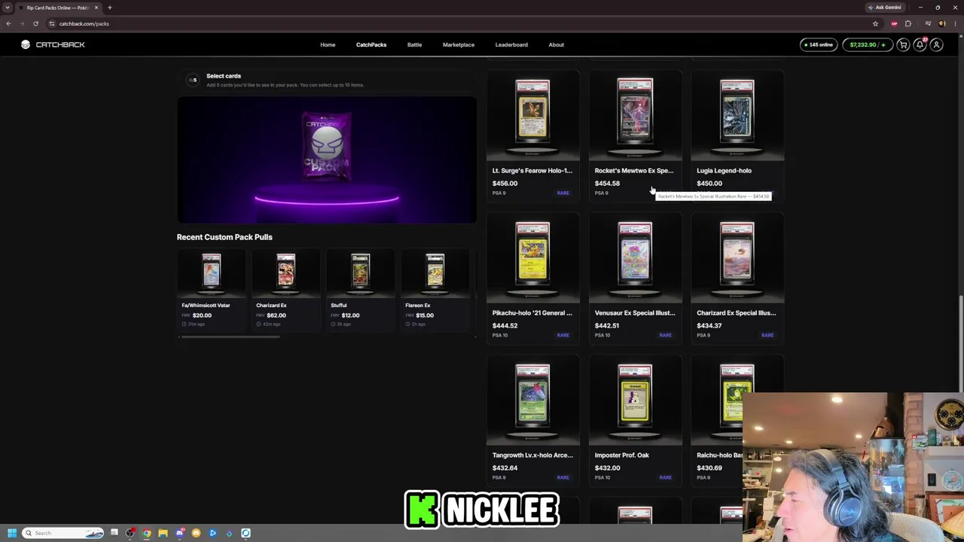Close the Rip Card Packs Online tab
Screen dimensions: 964x542
[x=96, y=8]
